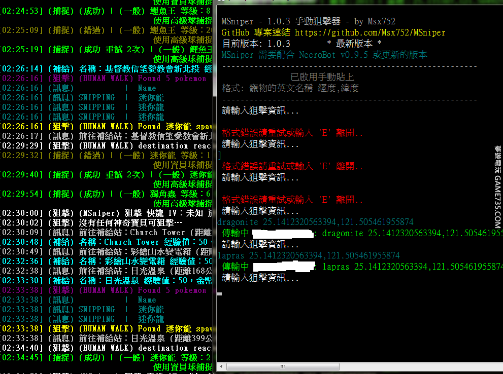Select the '* 最新版本 *' text
Image resolution: width=503 pixels, height=374 pixels.
tap(354, 44)
